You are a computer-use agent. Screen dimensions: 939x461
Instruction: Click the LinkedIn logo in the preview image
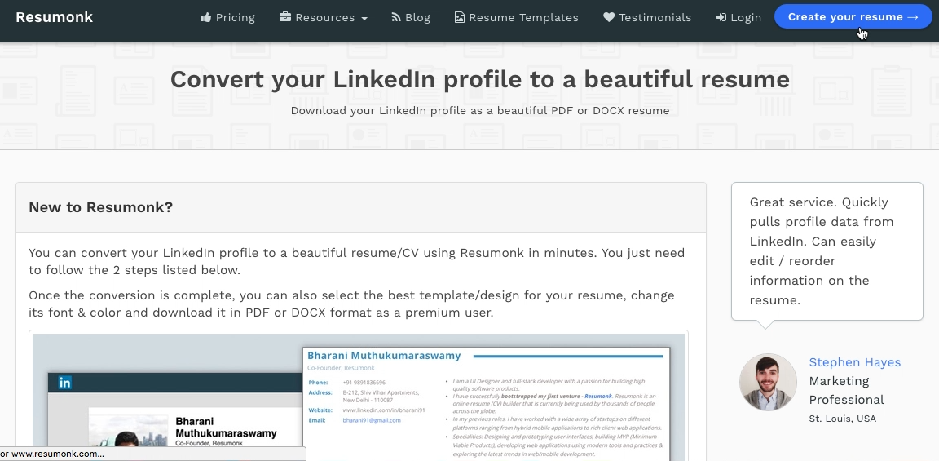coord(64,383)
